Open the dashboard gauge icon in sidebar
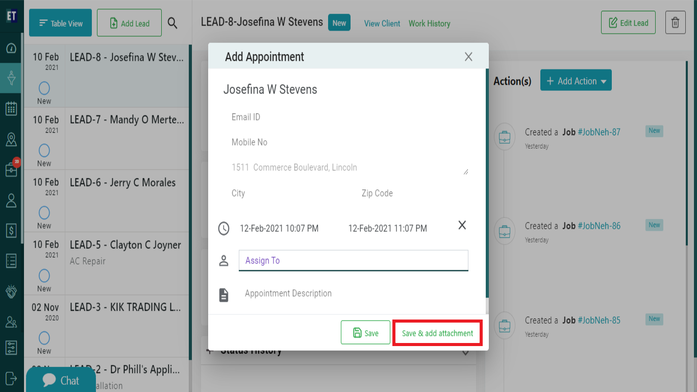697x392 pixels. click(11, 48)
